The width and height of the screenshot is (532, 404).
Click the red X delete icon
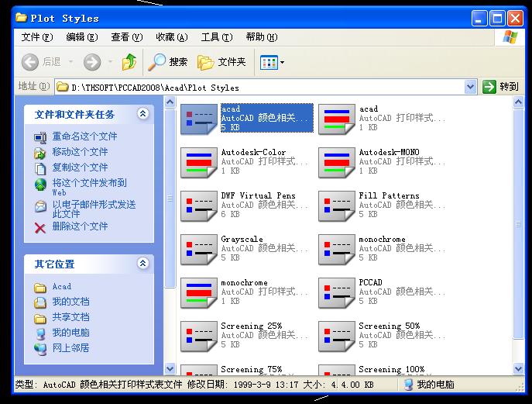(x=40, y=228)
